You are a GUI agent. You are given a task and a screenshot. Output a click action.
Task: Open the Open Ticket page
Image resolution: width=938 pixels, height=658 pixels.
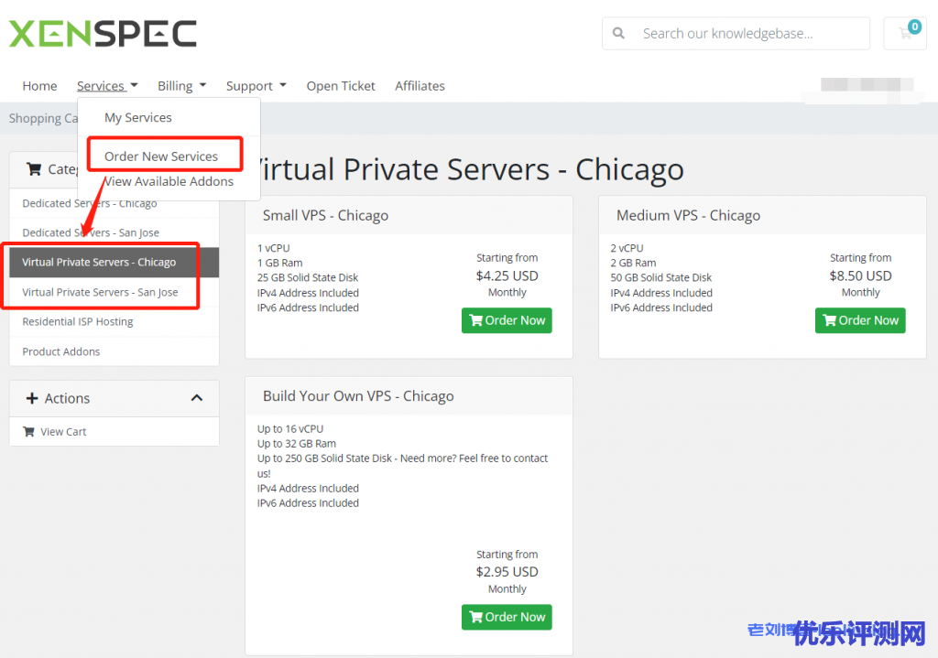click(x=341, y=86)
